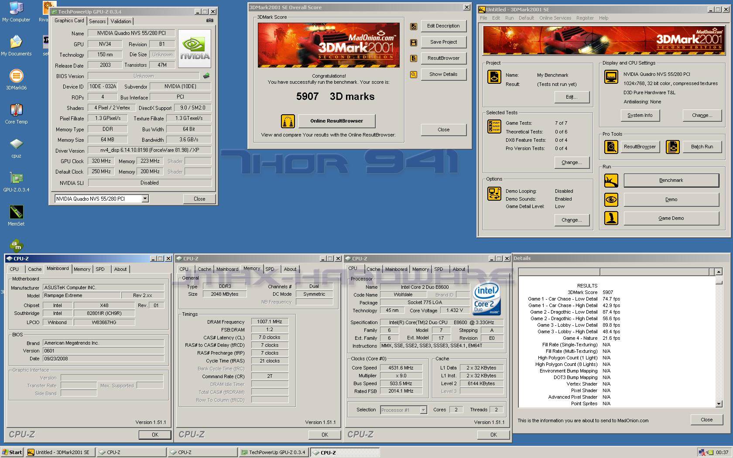Click Online ResultBrowser icon

[288, 121]
